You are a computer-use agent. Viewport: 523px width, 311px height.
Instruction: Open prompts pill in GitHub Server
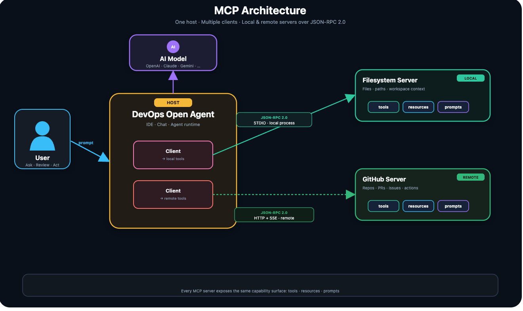[453, 206]
